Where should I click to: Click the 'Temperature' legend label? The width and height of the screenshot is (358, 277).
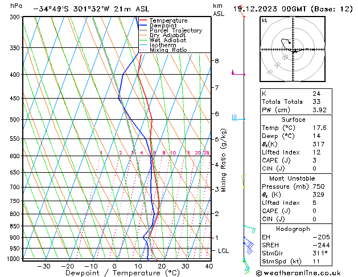click(168, 21)
